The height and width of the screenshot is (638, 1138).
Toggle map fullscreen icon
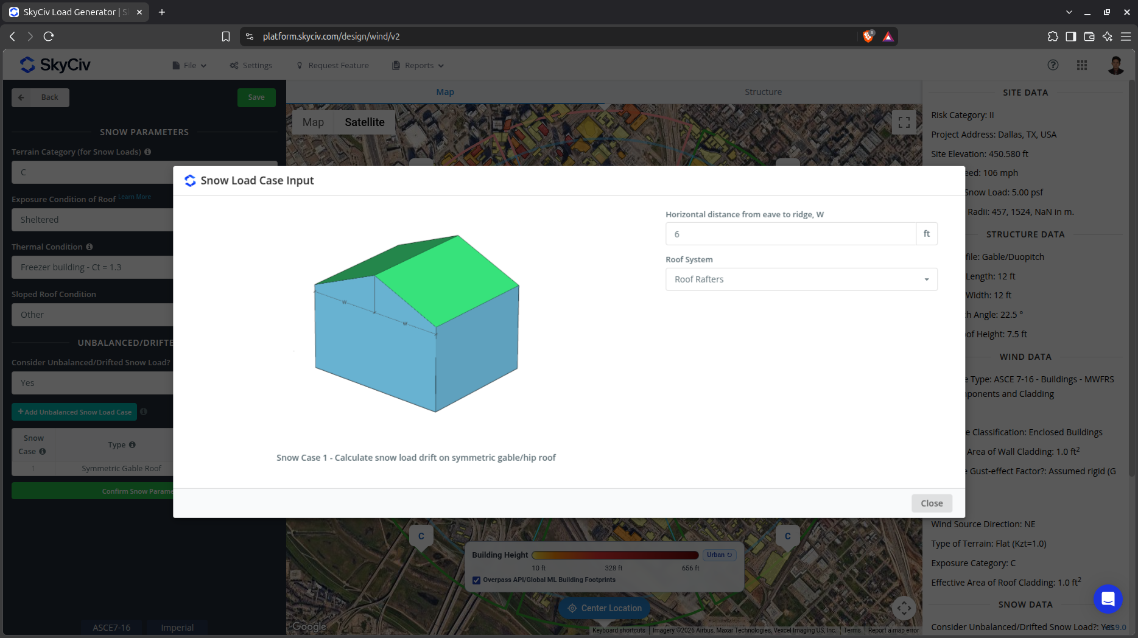(904, 122)
